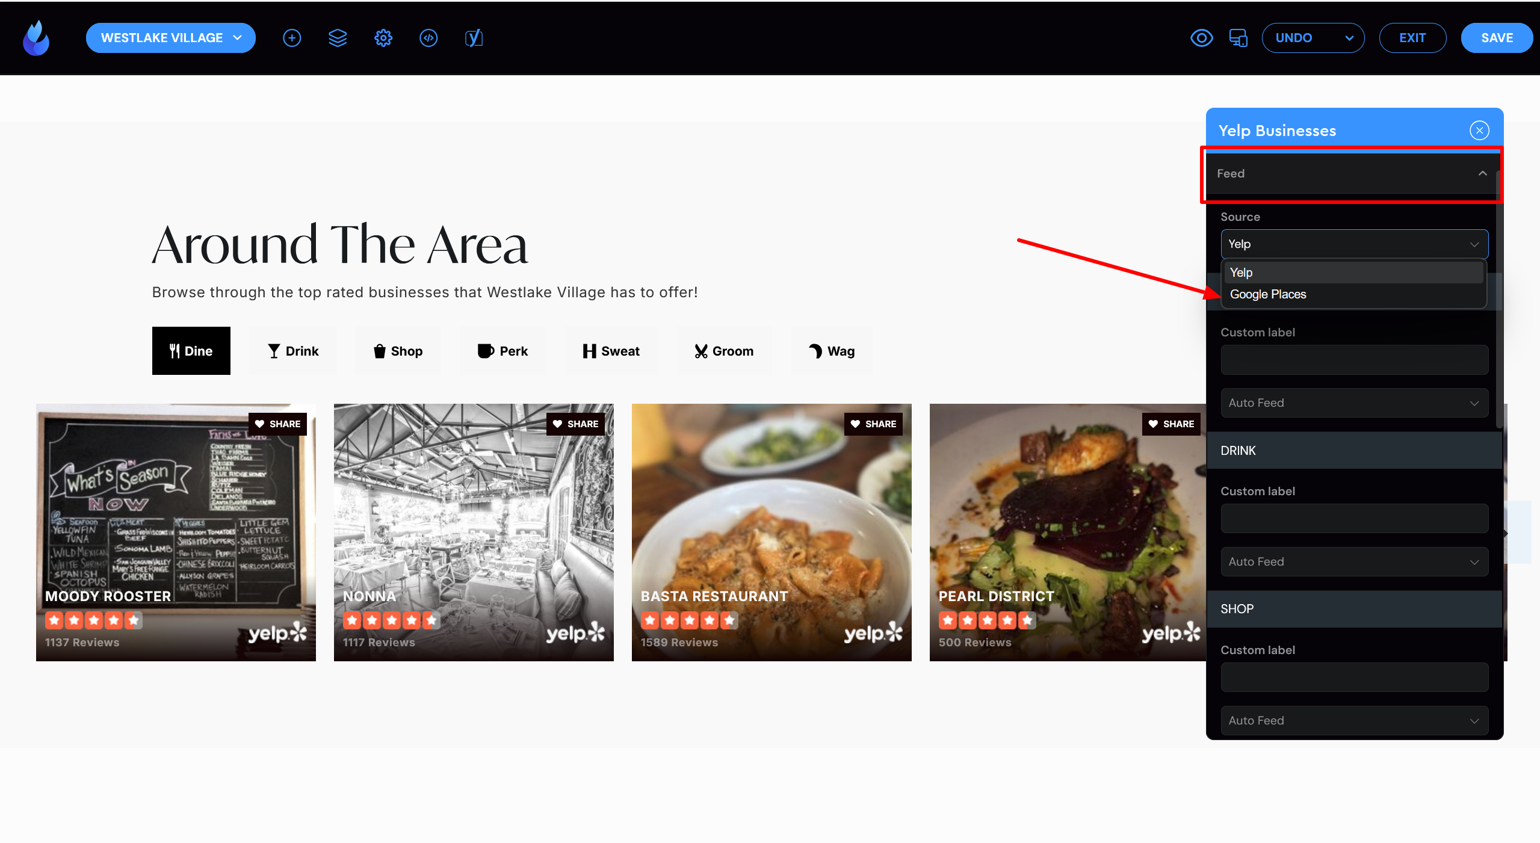
Task: Click 1589 Reviews text
Action: click(679, 642)
